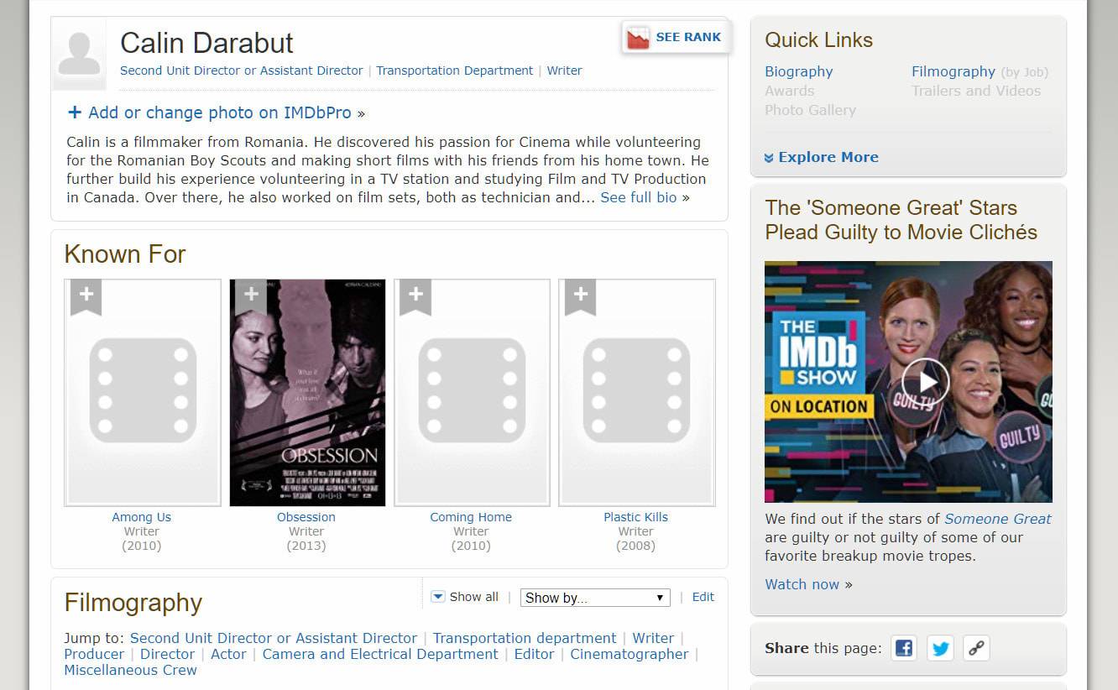Click the '(2008)' year under Plastic Kills
The height and width of the screenshot is (690, 1118).
[636, 546]
